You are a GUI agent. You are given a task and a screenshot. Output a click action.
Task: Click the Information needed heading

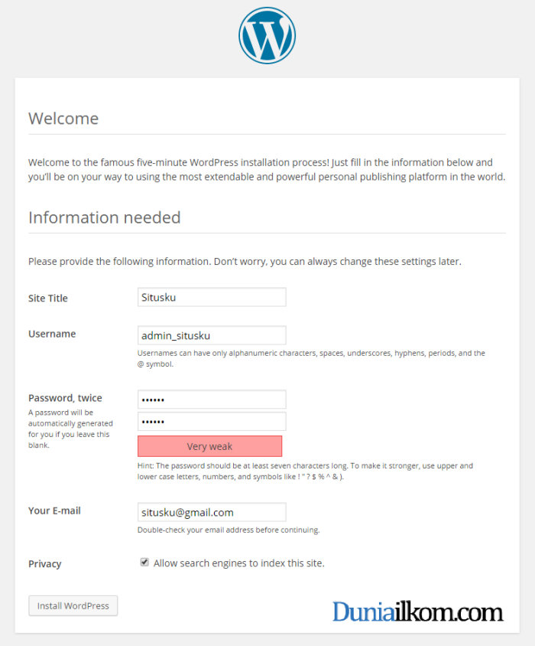tap(105, 217)
